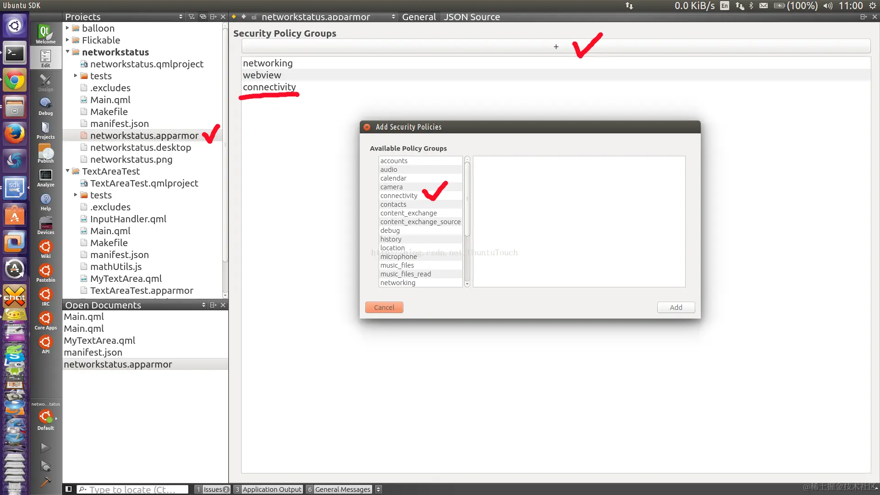Open Pastebin from the sidebar
This screenshot has width=880, height=495.
45,273
